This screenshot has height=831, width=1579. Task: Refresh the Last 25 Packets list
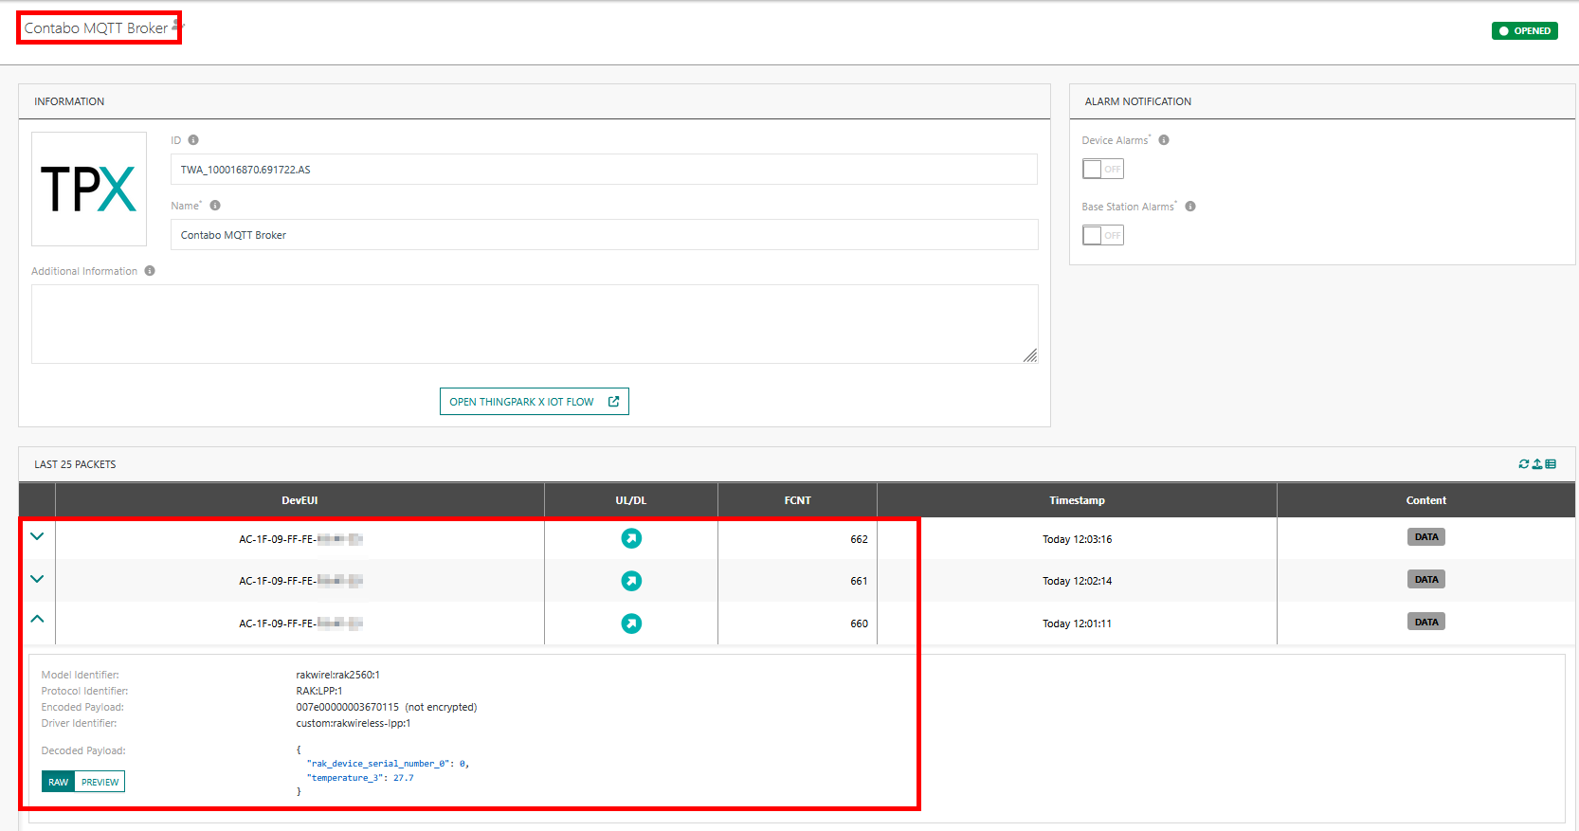click(x=1524, y=464)
